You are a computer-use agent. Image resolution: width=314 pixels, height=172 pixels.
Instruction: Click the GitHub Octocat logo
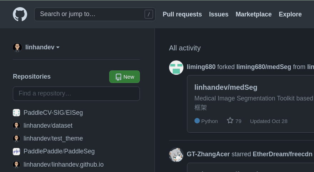[x=20, y=14]
